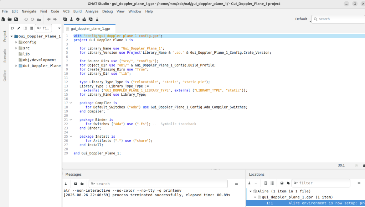This screenshot has width=365, height=207.
Task: Open Project panel dropdown arrow menu
Action: pyautogui.click(x=60, y=28)
